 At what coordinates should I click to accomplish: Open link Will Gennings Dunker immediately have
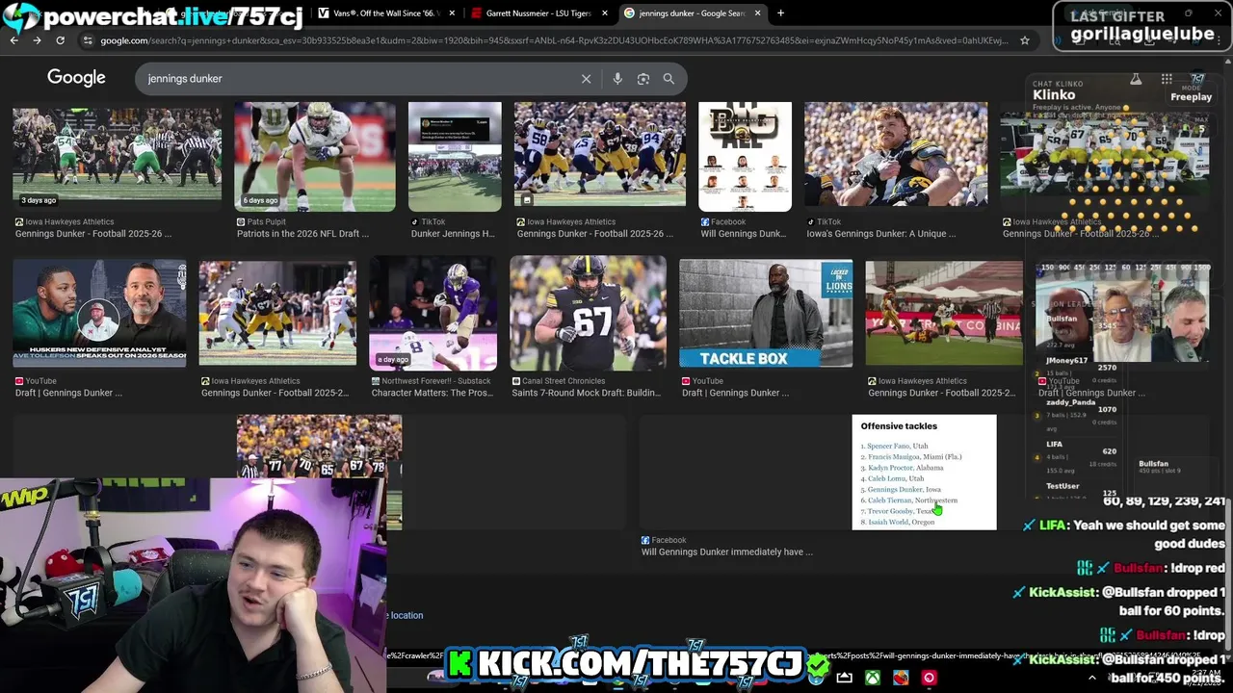(727, 552)
